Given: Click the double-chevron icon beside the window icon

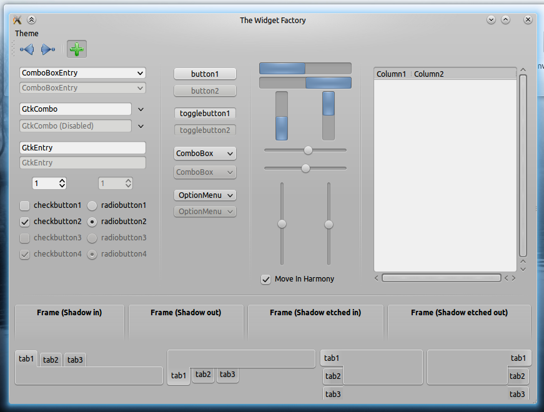Looking at the screenshot, I should click(x=32, y=20).
